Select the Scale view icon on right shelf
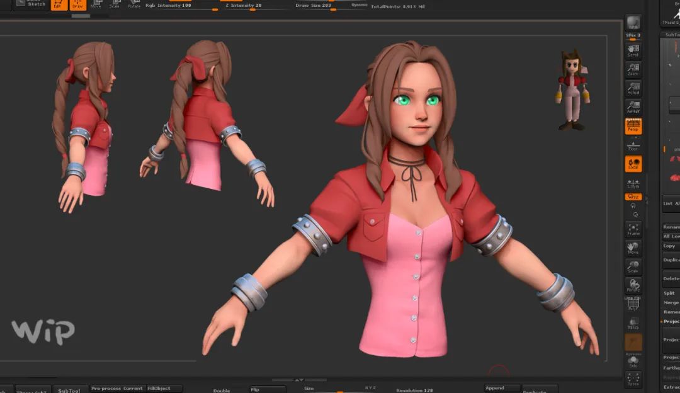This screenshot has width=680, height=393. (x=633, y=267)
